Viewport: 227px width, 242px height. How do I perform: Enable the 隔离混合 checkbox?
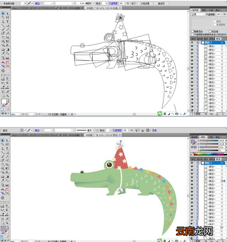[x=192, y=31]
